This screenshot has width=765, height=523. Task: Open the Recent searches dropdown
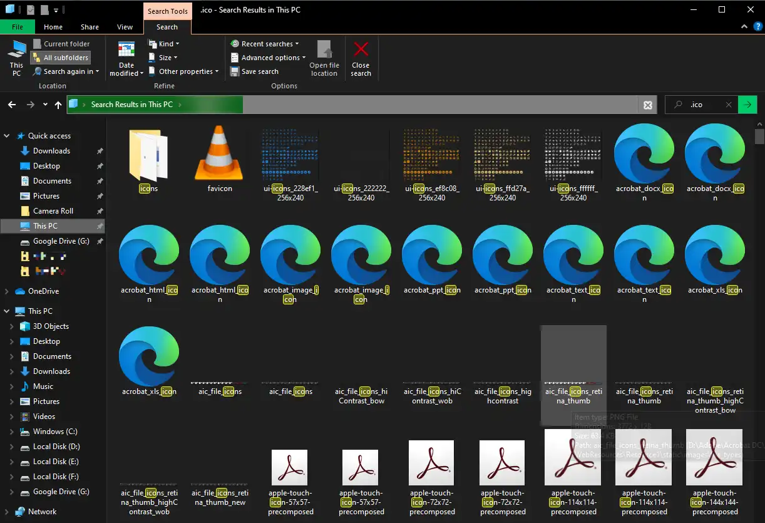click(265, 44)
